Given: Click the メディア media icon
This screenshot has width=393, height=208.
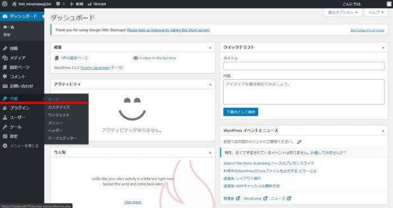Looking at the screenshot, I should [4, 58].
